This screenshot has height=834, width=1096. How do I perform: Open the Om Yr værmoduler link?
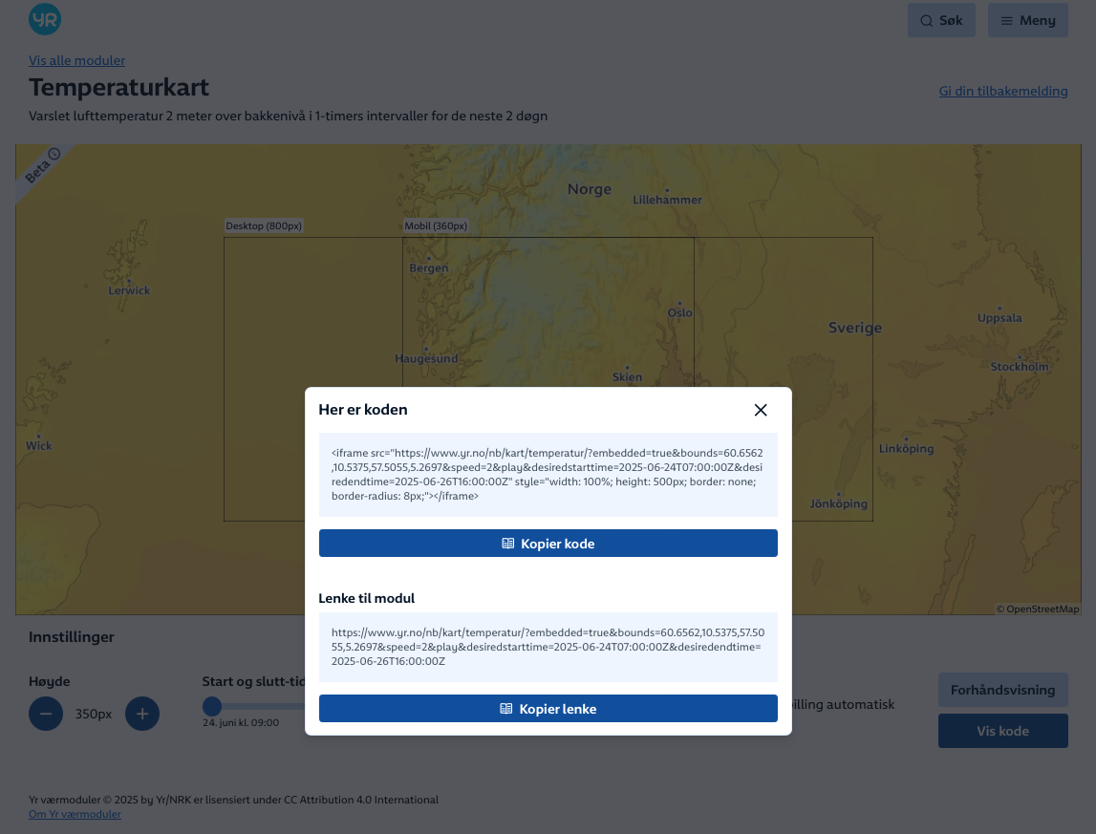click(x=75, y=814)
